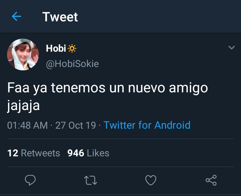This screenshot has height=196, width=241.
Task: Click the word 'jajaja' in the tweet
Action: (23, 106)
